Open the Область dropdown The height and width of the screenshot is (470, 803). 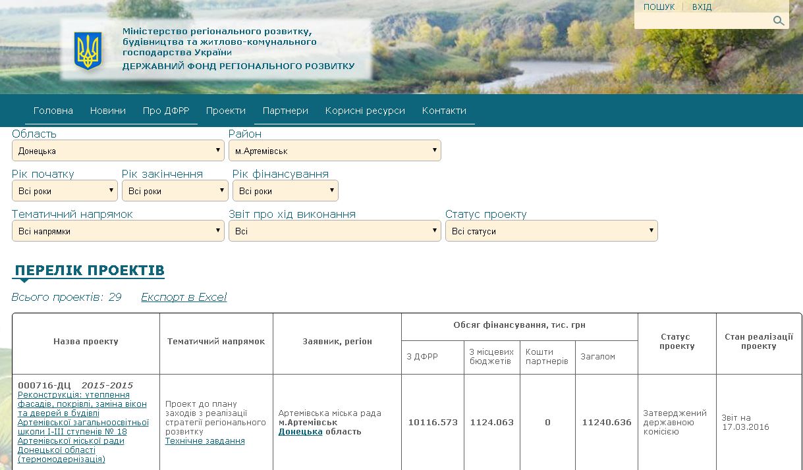click(119, 151)
